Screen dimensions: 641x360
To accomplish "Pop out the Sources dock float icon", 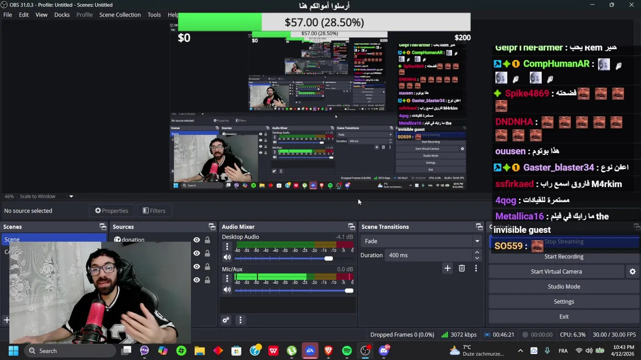I will [212, 226].
